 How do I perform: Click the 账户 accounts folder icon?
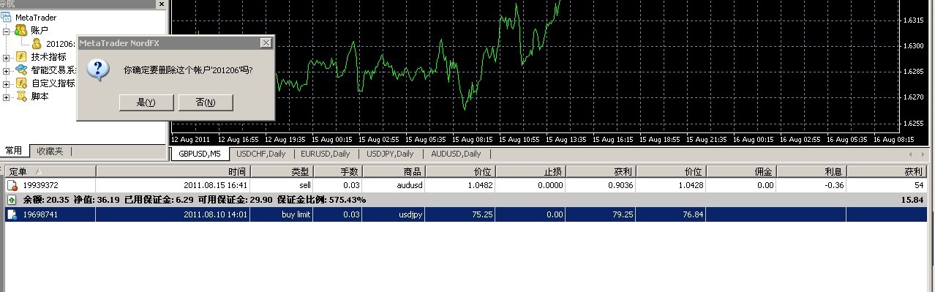(21, 31)
